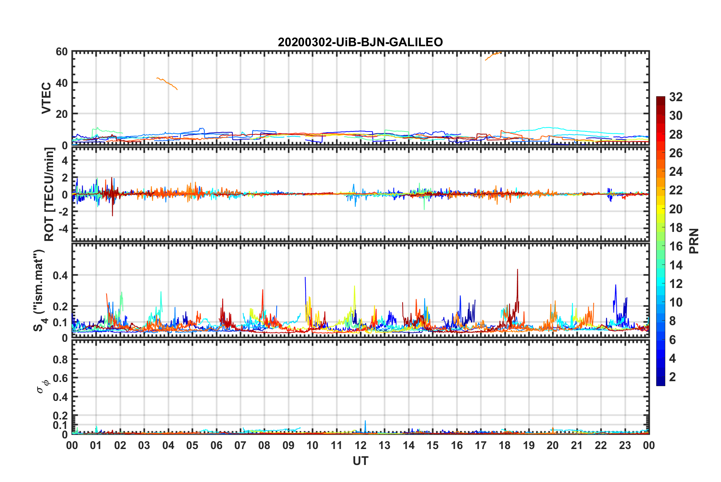Select colorbar tick label 22
The image size is (721, 482).
coord(676,190)
